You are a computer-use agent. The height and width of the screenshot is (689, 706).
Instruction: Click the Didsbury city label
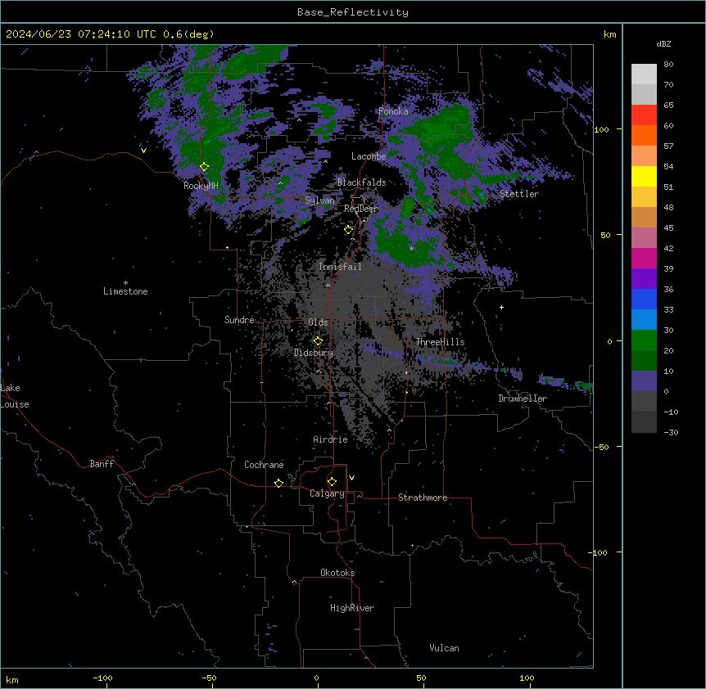pos(314,353)
